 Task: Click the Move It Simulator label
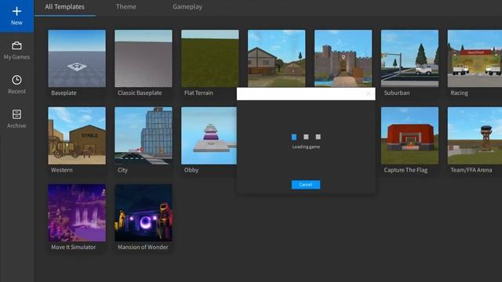pos(73,248)
